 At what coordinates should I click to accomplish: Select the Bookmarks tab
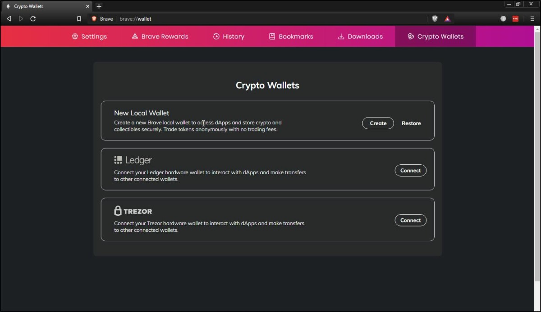coord(291,36)
